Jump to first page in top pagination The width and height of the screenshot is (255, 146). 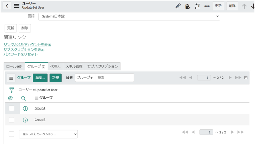point(183,78)
